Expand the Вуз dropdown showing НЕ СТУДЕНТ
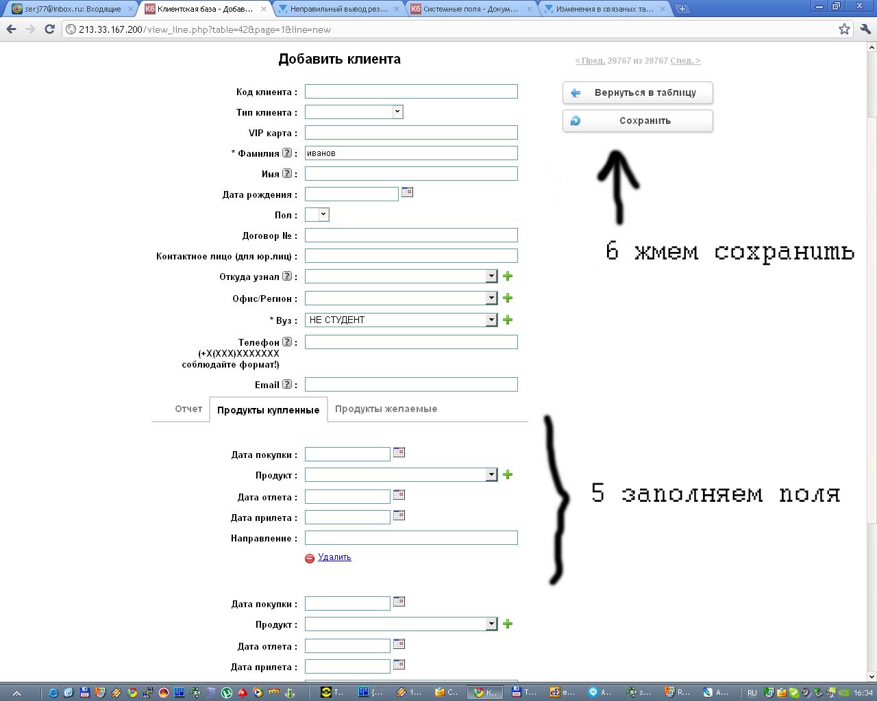The width and height of the screenshot is (877, 701). coord(491,320)
